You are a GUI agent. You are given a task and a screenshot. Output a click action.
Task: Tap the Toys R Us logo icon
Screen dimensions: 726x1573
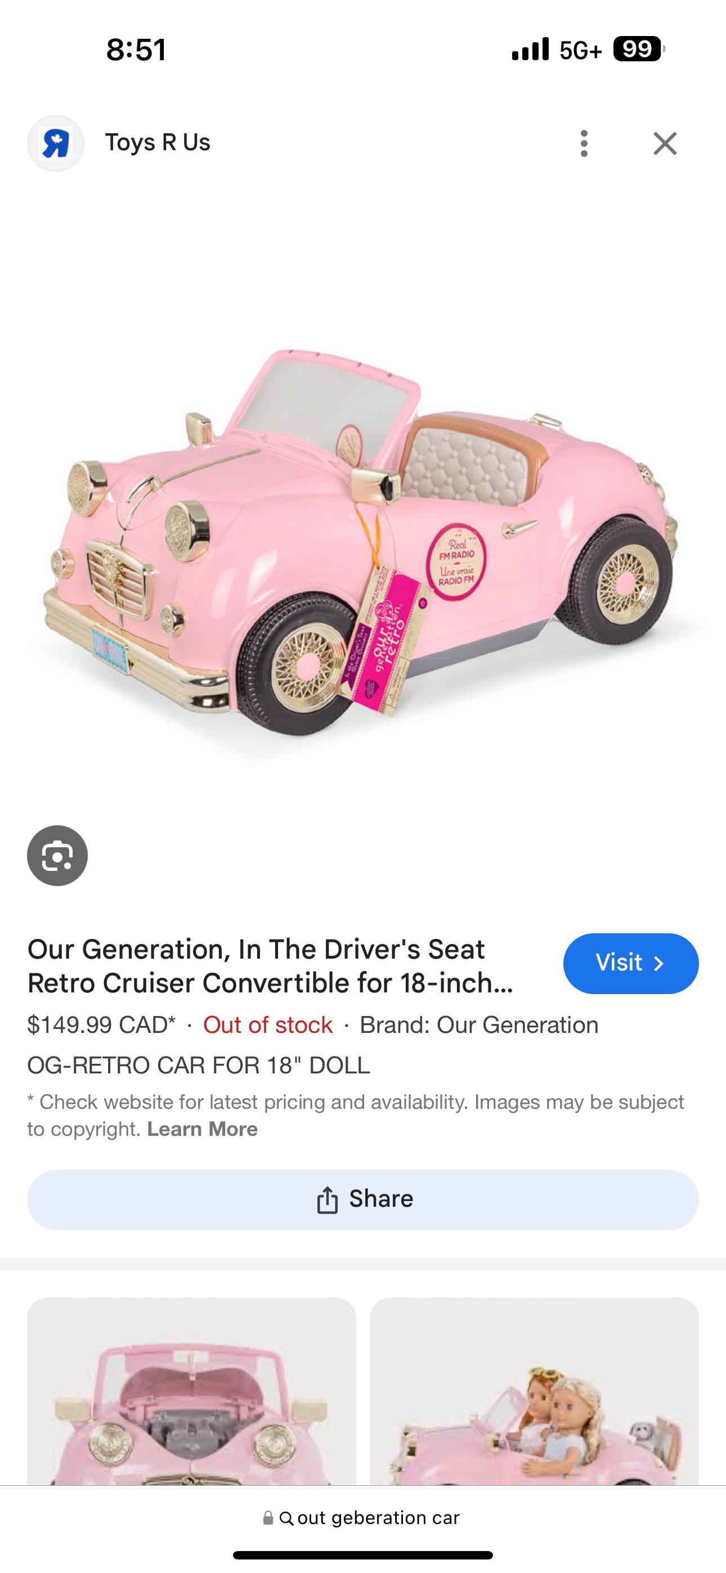(56, 143)
